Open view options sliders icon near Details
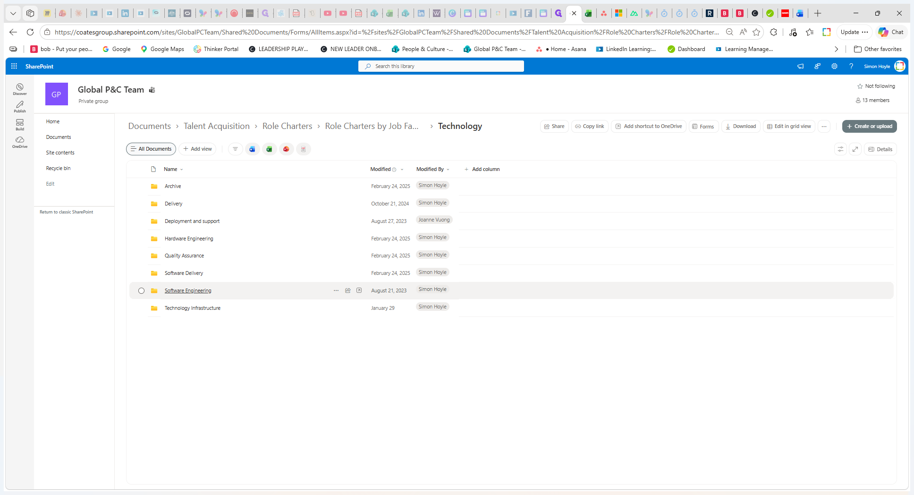The height and width of the screenshot is (495, 914). pos(841,149)
